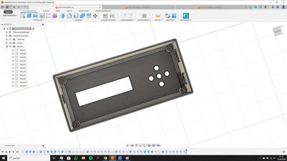The image size is (287, 161).
Task: Click the Insert image icon in Einfügen
Action: click(174, 16)
